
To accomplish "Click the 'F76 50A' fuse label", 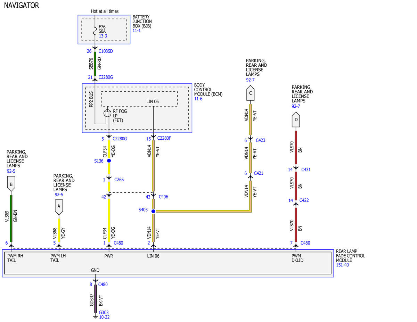I will click(x=102, y=28).
